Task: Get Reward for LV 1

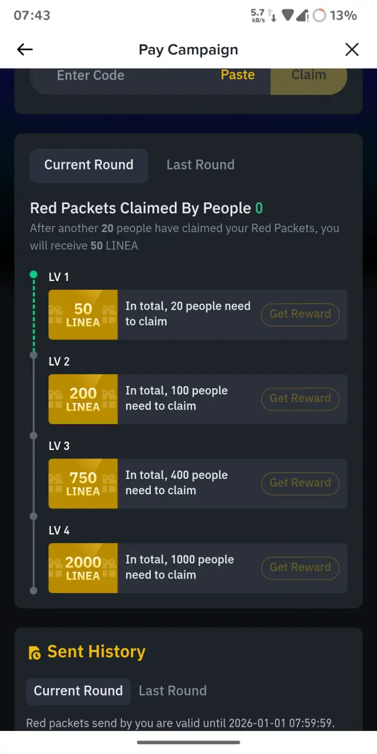Action: [x=300, y=314]
